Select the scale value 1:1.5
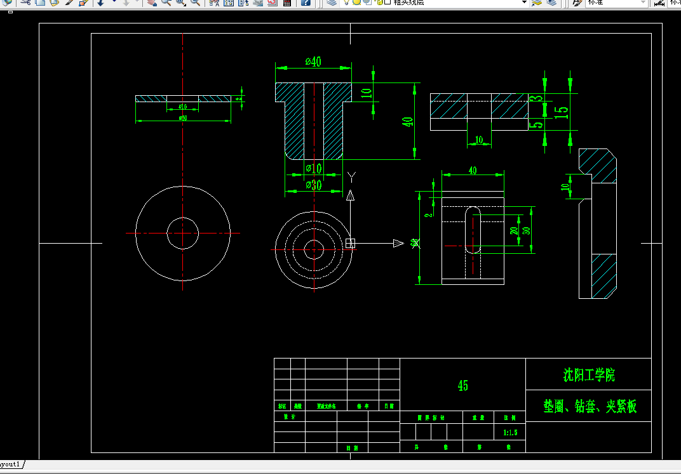The height and width of the screenshot is (474, 681). click(510, 432)
